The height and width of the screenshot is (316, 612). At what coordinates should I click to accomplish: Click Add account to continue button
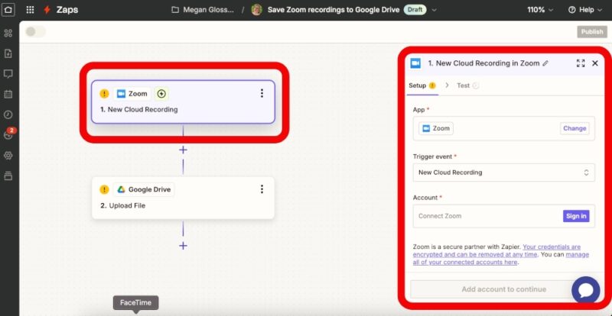point(504,289)
